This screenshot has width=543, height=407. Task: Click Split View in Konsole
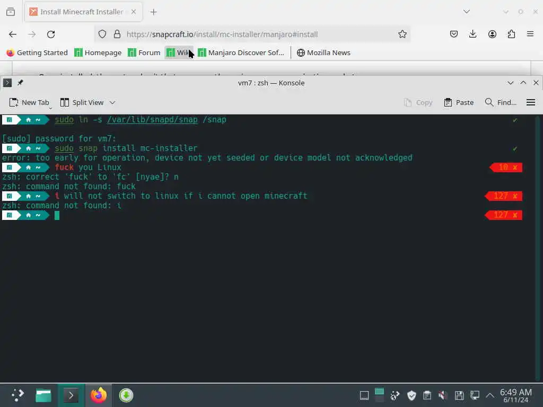82,102
